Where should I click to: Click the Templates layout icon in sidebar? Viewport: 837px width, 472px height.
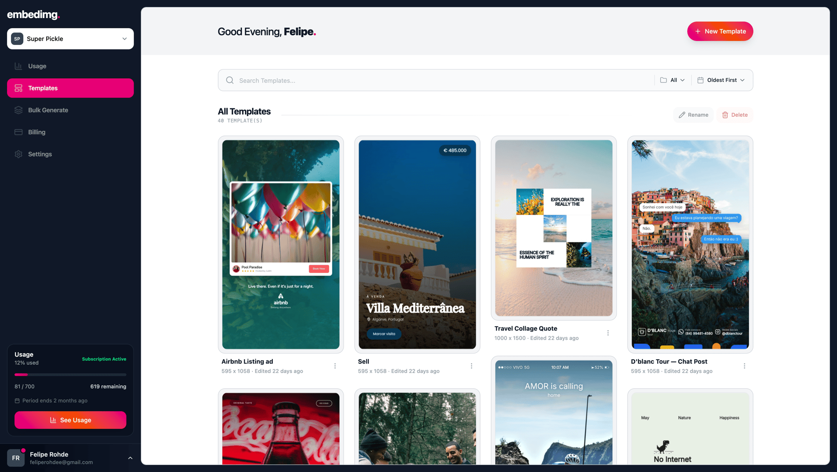pos(19,88)
